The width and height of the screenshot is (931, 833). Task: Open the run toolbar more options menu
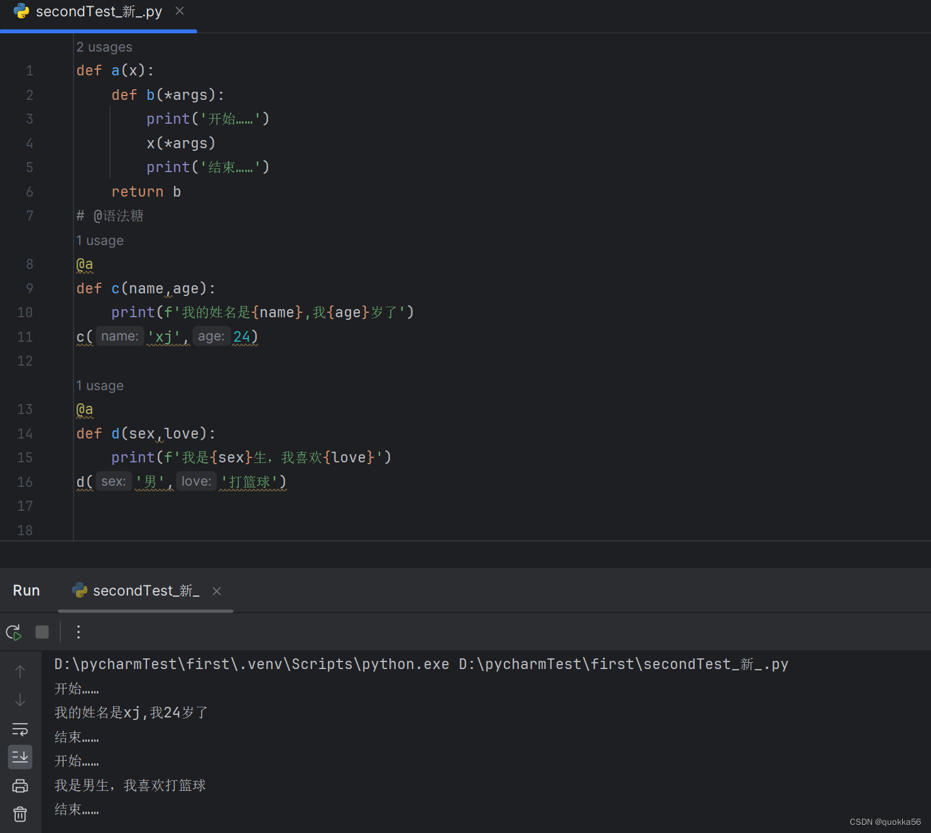tap(79, 632)
